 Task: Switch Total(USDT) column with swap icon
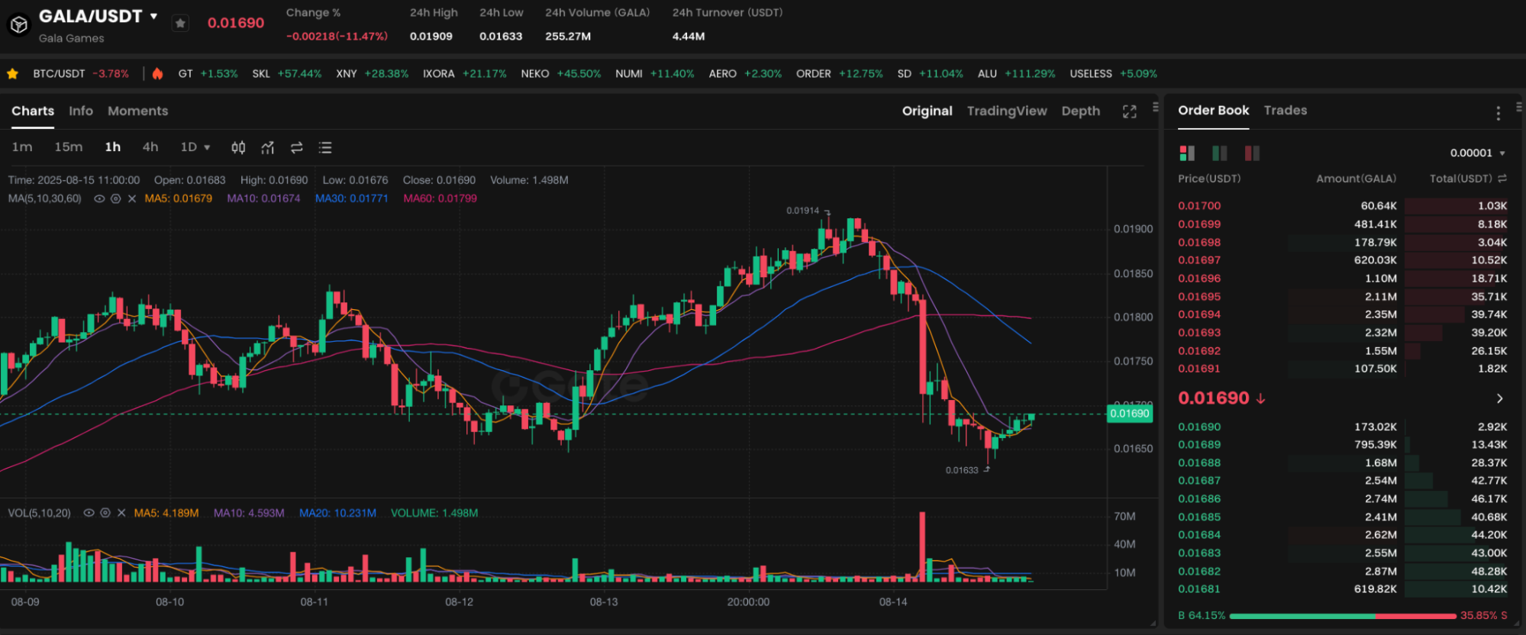click(1502, 179)
